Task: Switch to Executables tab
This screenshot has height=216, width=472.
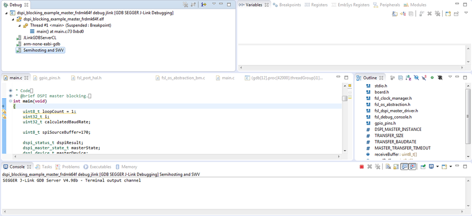Action: click(x=97, y=167)
